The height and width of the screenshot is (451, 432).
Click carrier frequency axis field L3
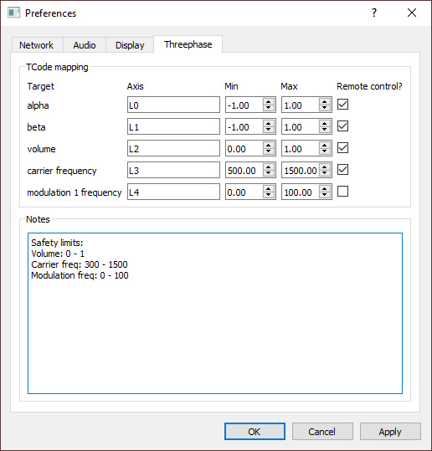pyautogui.click(x=173, y=170)
